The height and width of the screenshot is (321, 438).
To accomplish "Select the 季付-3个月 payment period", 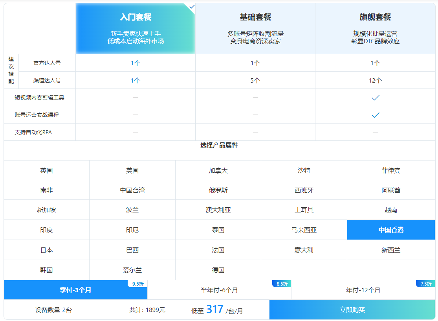I will pyautogui.click(x=75, y=290).
